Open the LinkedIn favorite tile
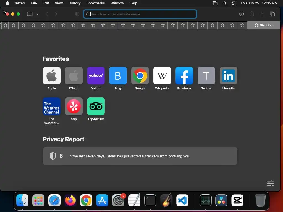Image resolution: width=283 pixels, height=212 pixels. (x=229, y=76)
